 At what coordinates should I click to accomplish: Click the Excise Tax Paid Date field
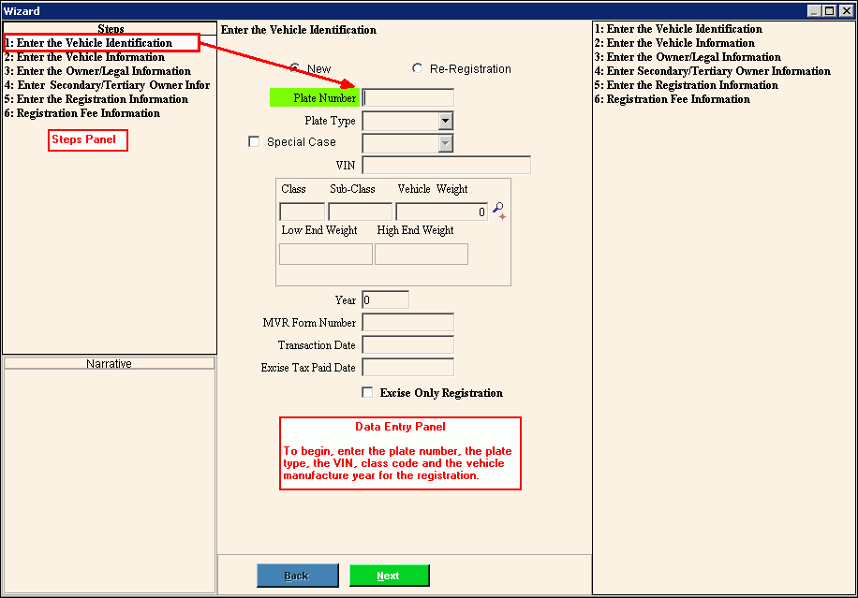[x=408, y=368]
